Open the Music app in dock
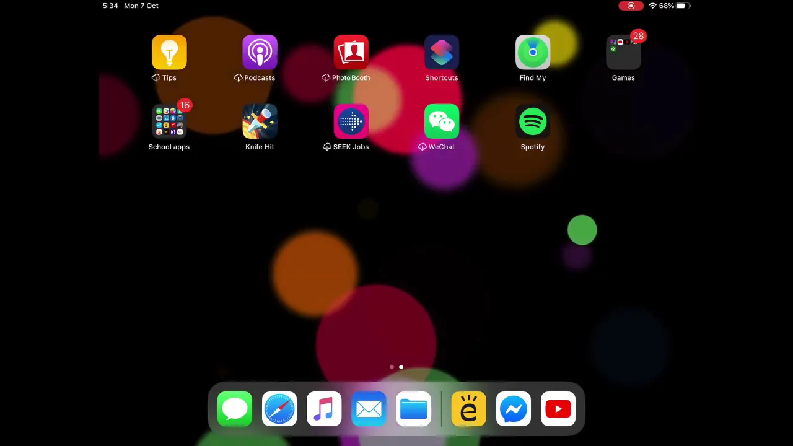The height and width of the screenshot is (446, 793). click(324, 409)
